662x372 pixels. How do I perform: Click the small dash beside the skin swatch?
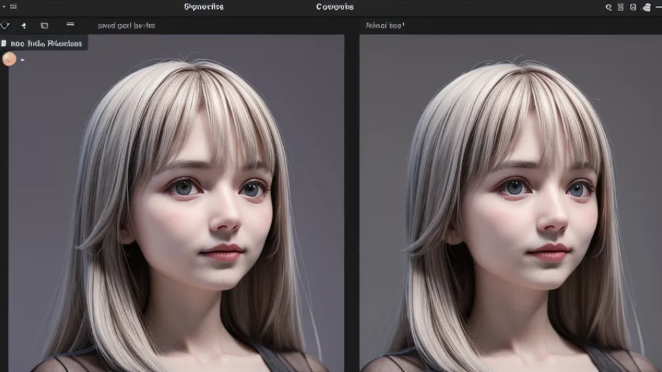tap(22, 60)
